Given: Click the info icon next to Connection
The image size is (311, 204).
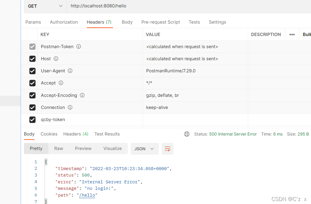Looking at the screenshot, I should [70, 107].
